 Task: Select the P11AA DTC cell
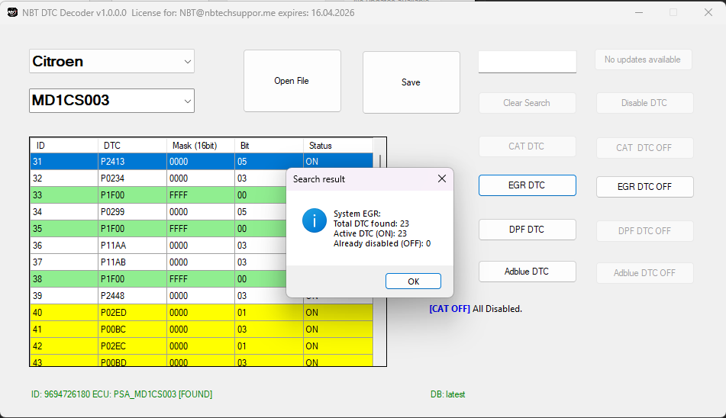click(x=132, y=245)
